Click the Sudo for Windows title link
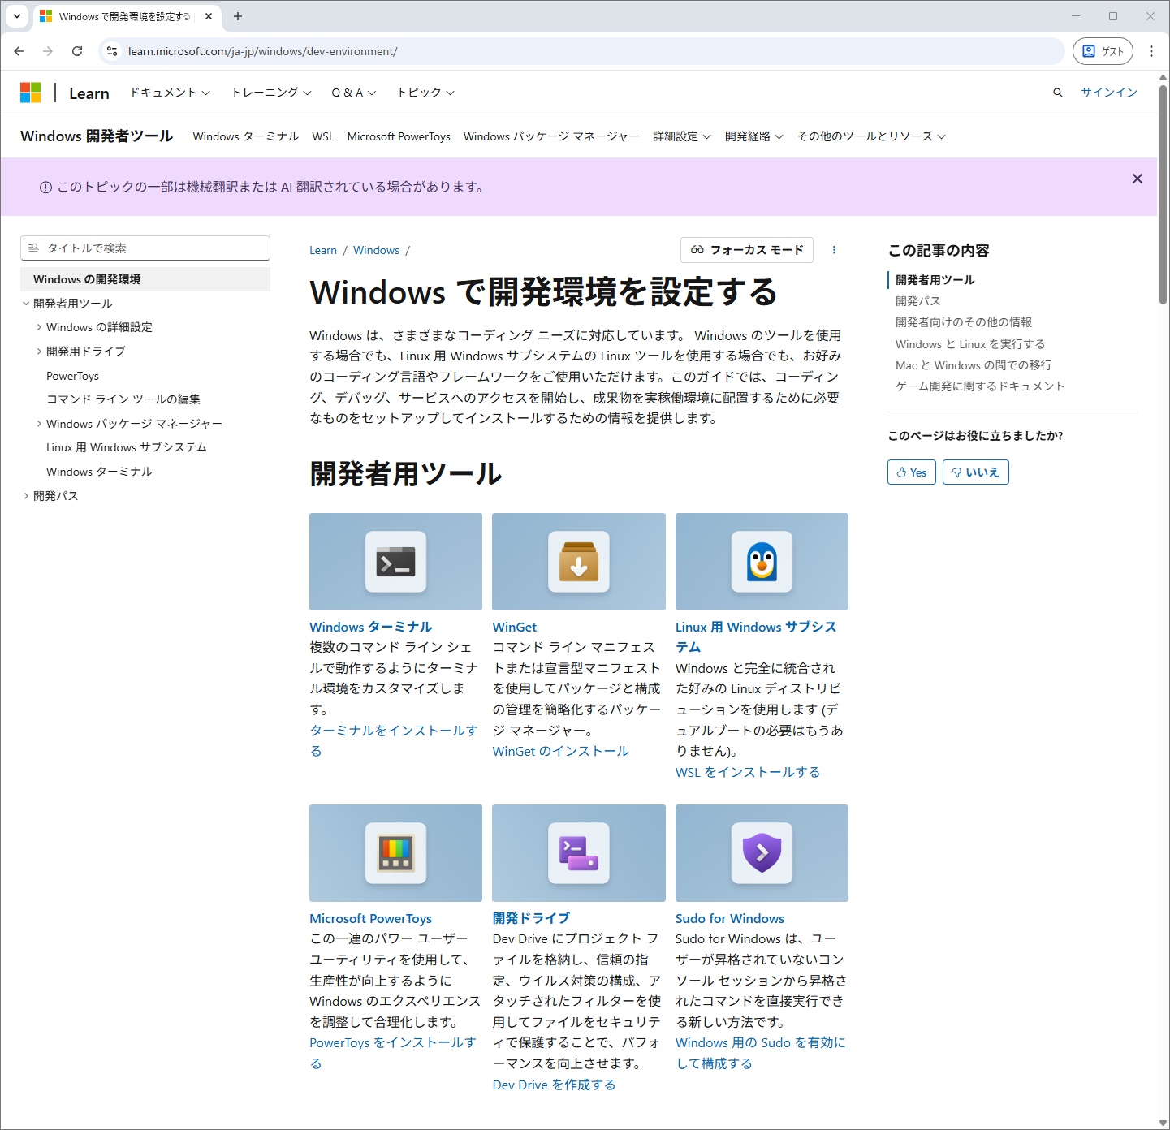Viewport: 1170px width, 1130px height. coord(730,918)
